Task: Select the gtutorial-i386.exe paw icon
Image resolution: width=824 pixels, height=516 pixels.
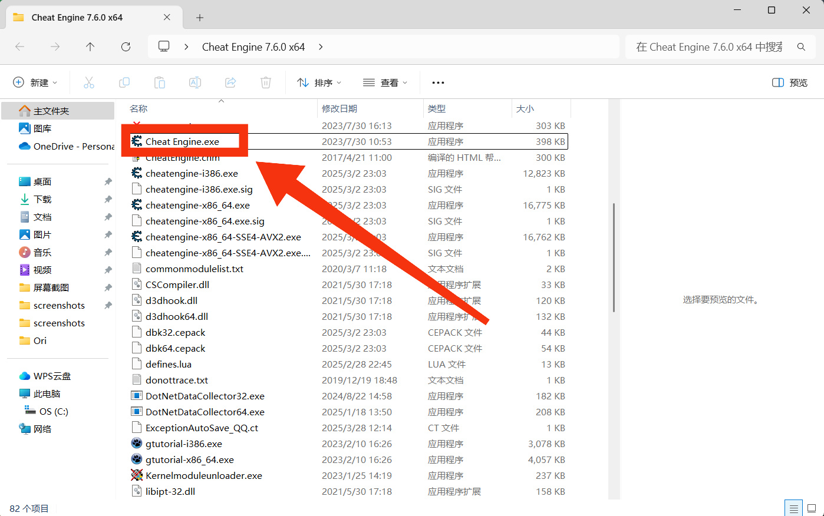Action: (x=137, y=444)
